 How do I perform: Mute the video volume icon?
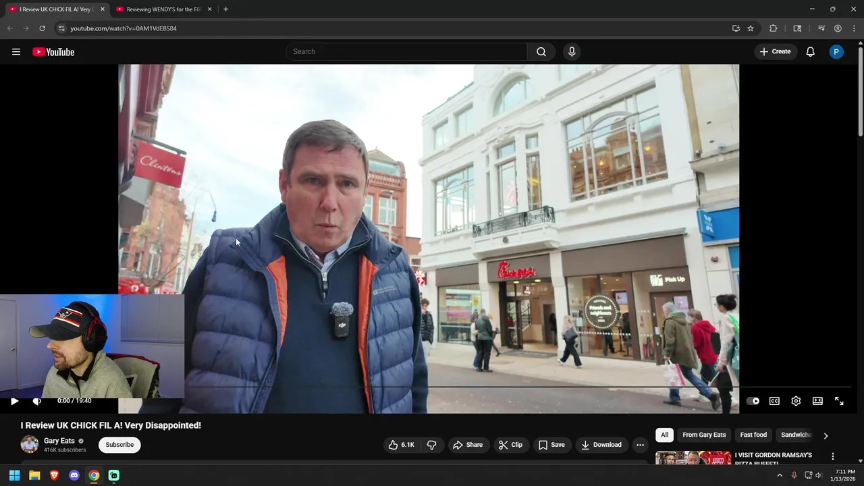pyautogui.click(x=37, y=401)
